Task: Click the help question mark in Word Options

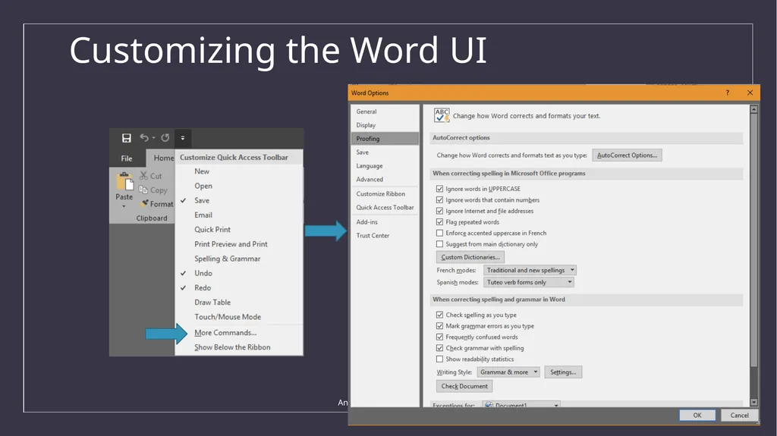Action: [728, 93]
